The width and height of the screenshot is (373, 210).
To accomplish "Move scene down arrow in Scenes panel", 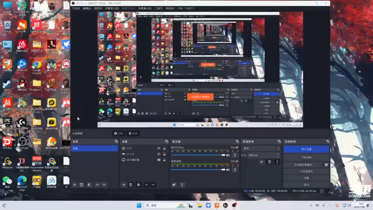I will tap(104, 185).
